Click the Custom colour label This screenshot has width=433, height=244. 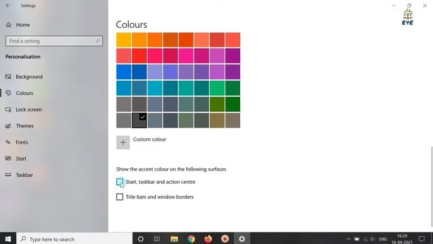click(x=150, y=139)
